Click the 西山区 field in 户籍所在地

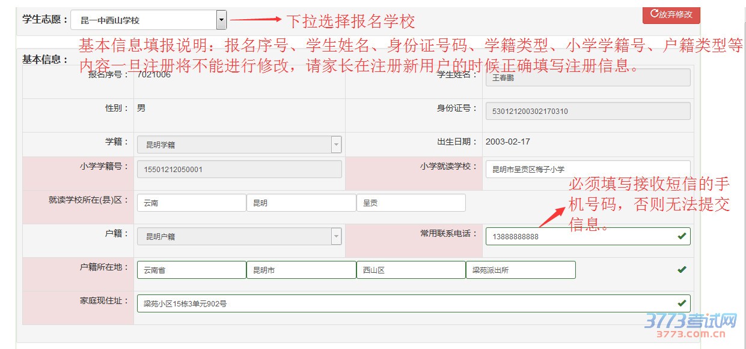(x=411, y=270)
